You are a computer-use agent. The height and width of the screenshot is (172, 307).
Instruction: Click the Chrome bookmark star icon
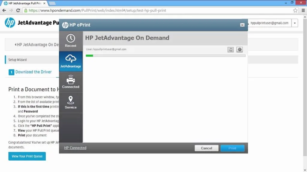click(x=295, y=10)
